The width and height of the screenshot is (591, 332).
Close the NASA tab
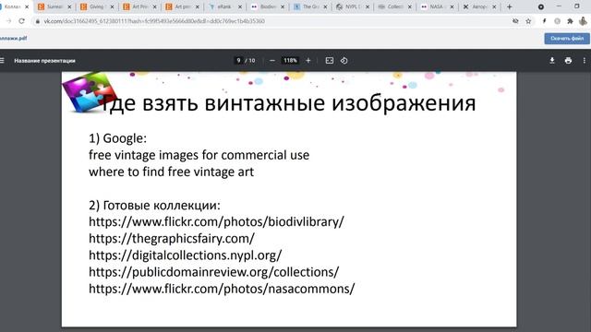pyautogui.click(x=452, y=6)
